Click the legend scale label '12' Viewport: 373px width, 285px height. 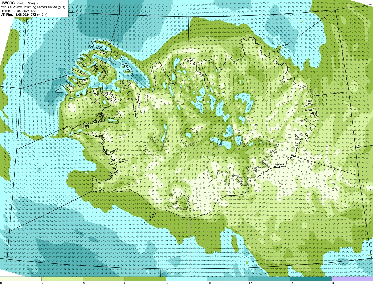click(x=250, y=283)
